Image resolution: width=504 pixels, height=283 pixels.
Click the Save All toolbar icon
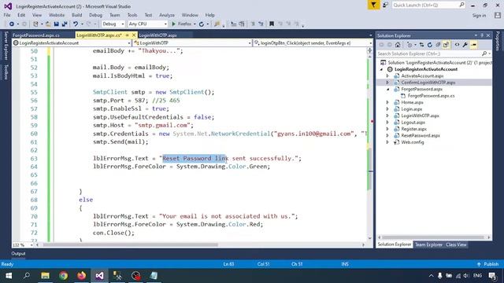65,24
